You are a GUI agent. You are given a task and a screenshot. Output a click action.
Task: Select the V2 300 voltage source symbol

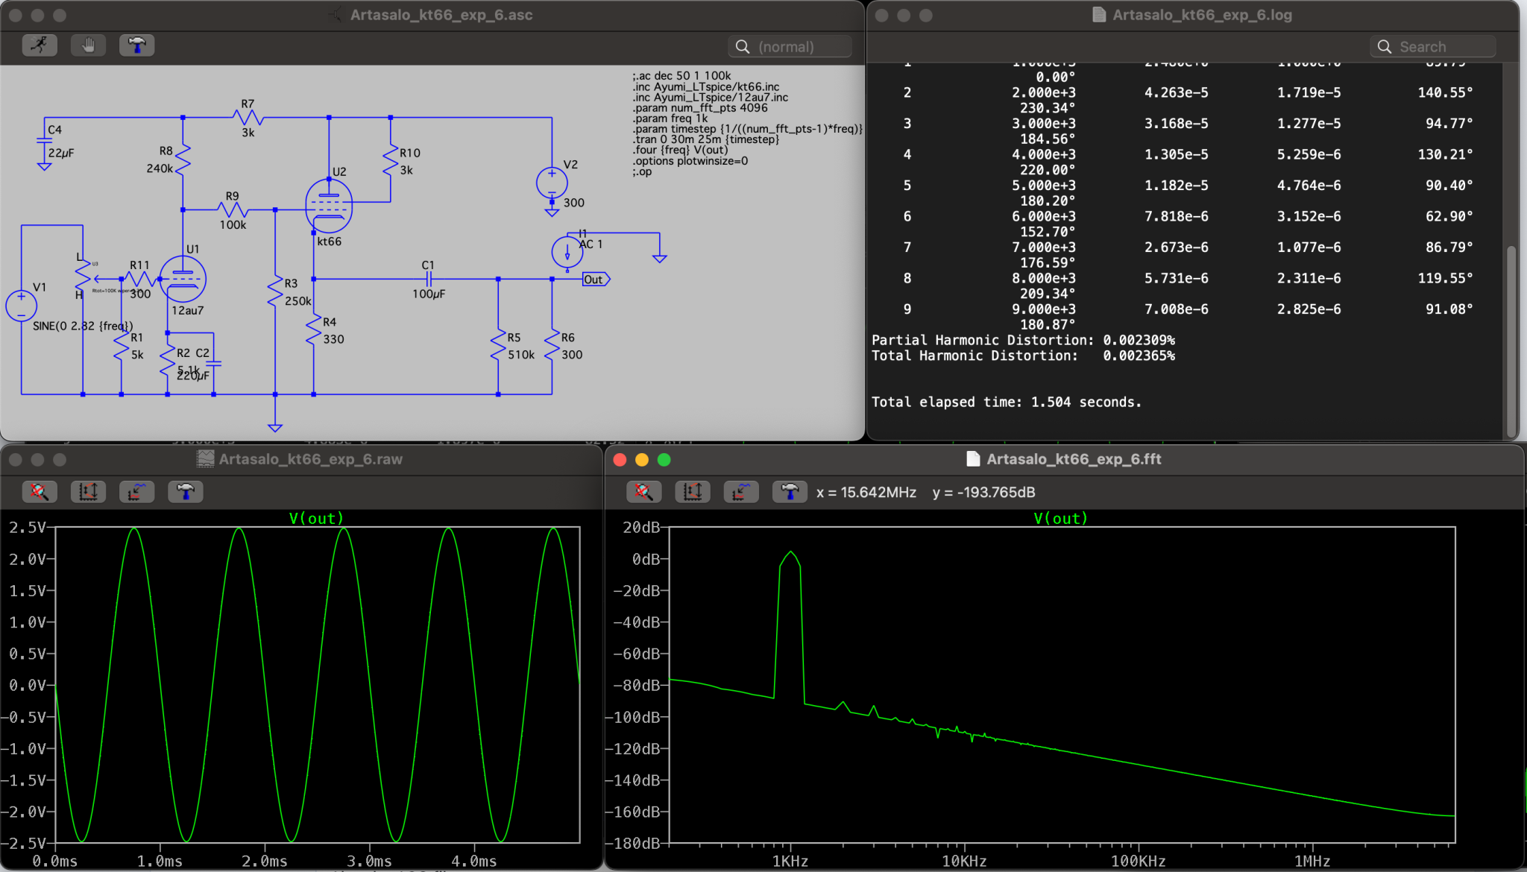click(552, 183)
